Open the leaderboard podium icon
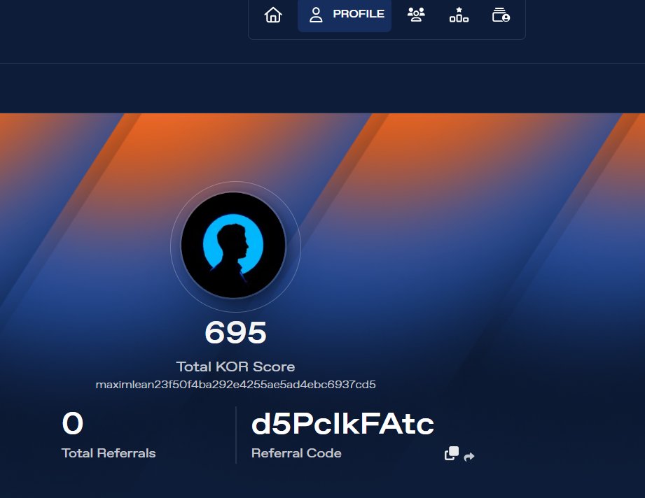Screen dimensions: 645x498 click(459, 15)
